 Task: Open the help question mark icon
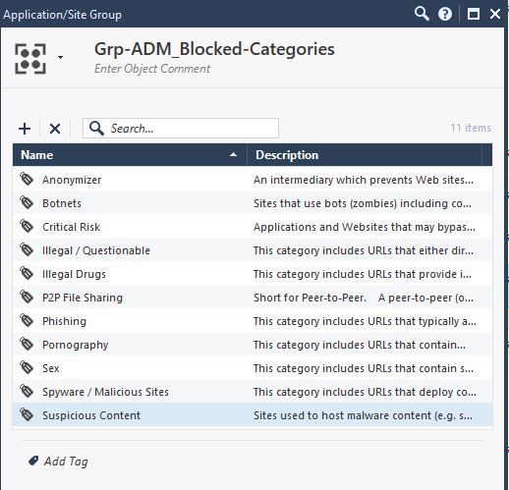(445, 14)
